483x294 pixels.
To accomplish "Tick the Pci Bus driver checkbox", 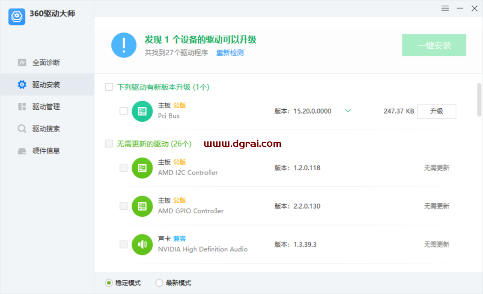I will [123, 111].
